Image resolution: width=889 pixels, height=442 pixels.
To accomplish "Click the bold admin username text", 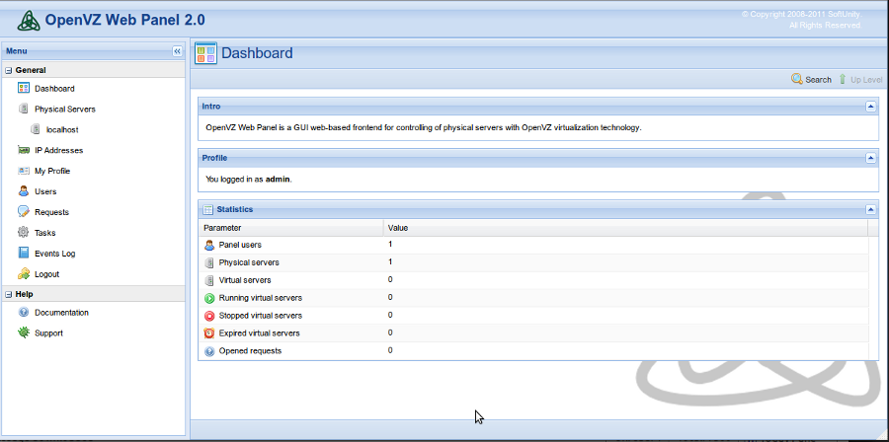I will 278,179.
